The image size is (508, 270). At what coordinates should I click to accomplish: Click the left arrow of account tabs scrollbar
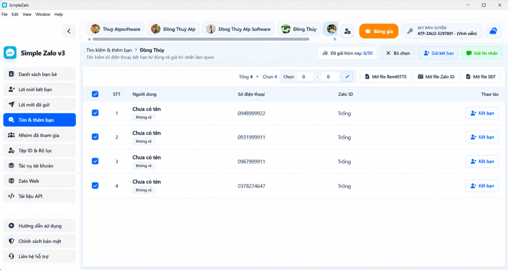(x=89, y=39)
